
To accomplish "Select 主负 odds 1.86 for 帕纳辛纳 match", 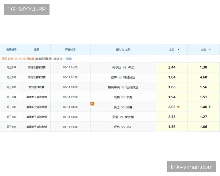I will point(172,87).
